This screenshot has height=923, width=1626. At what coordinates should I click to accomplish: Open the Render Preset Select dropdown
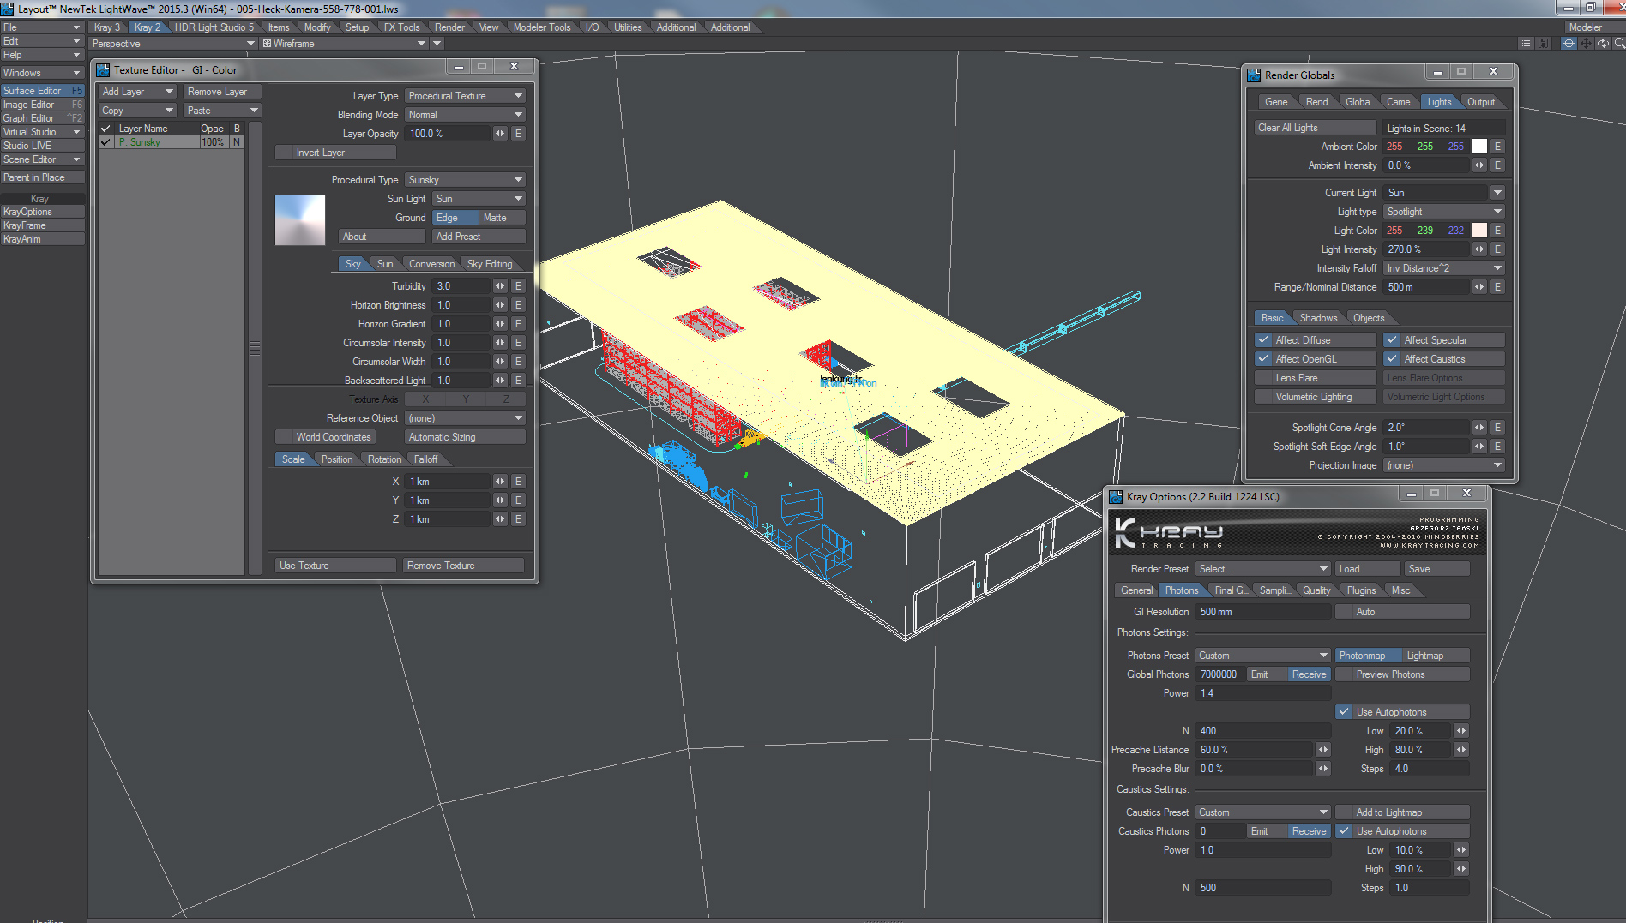1262,569
